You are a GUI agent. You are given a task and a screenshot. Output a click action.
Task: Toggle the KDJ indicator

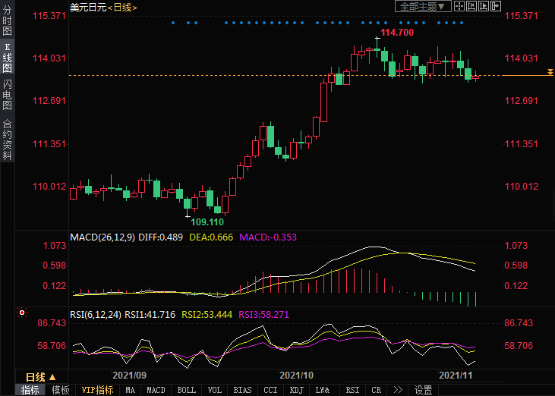296,390
